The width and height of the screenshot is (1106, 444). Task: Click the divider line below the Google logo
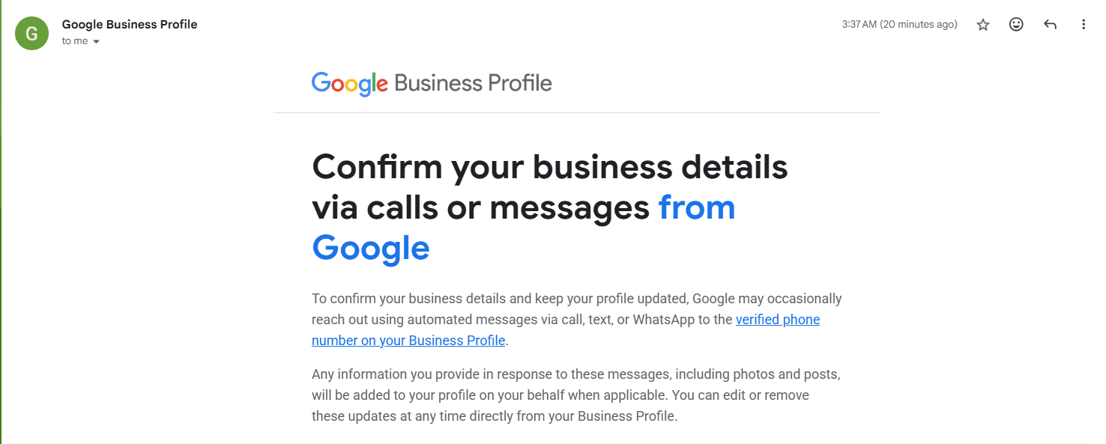[x=577, y=113]
